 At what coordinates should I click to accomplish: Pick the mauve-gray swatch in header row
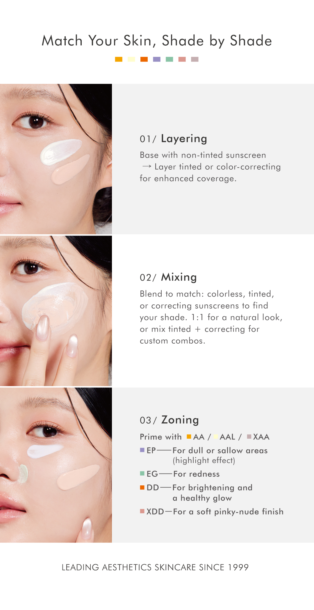195,59
